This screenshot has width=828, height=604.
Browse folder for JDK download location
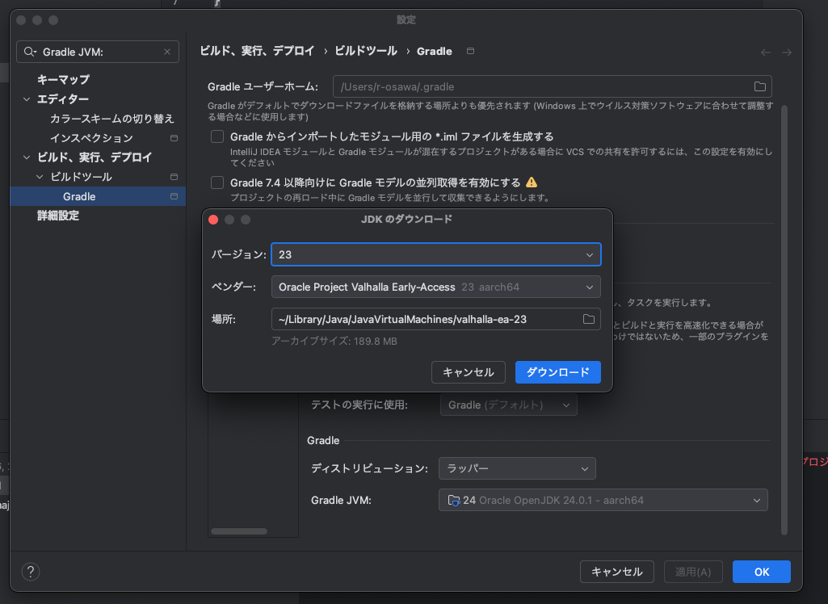click(588, 319)
